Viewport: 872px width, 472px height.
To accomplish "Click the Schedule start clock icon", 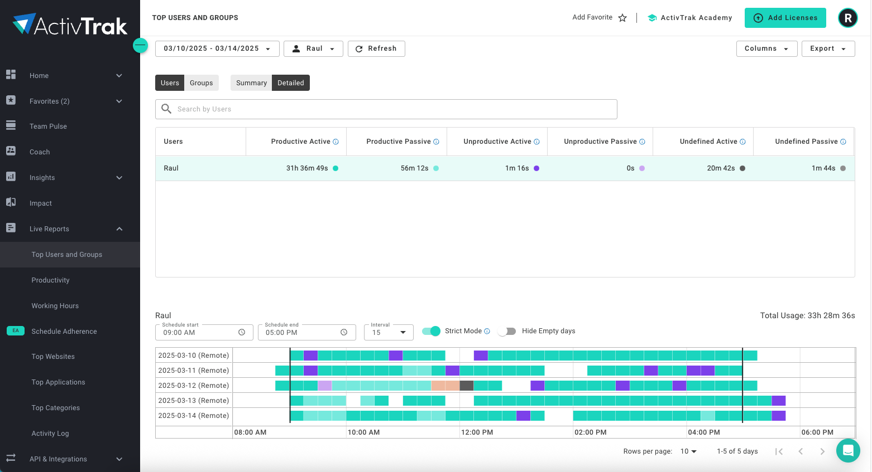I will click(242, 332).
